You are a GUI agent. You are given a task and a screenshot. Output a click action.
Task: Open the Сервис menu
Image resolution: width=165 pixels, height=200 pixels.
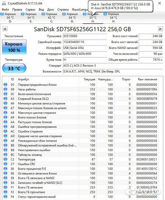click(30, 10)
